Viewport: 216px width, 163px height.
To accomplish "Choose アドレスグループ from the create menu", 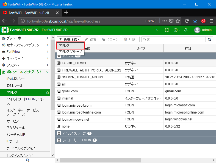I will pyautogui.click(x=70, y=52).
